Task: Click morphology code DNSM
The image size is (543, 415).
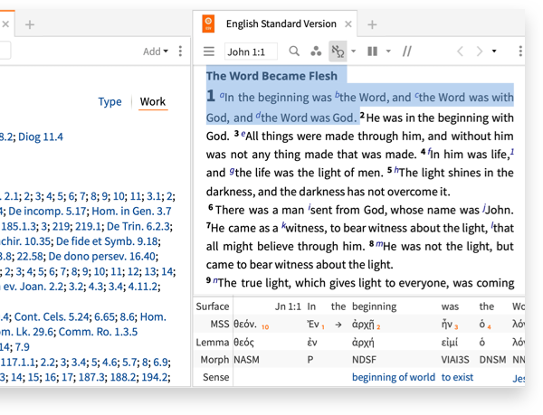Action: point(492,360)
